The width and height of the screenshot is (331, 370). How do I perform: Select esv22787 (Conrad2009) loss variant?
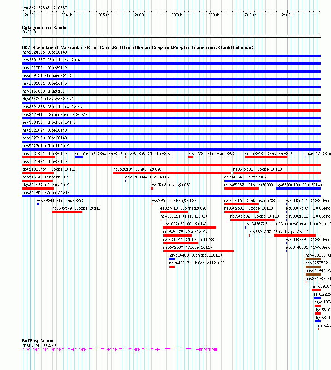(191, 157)
